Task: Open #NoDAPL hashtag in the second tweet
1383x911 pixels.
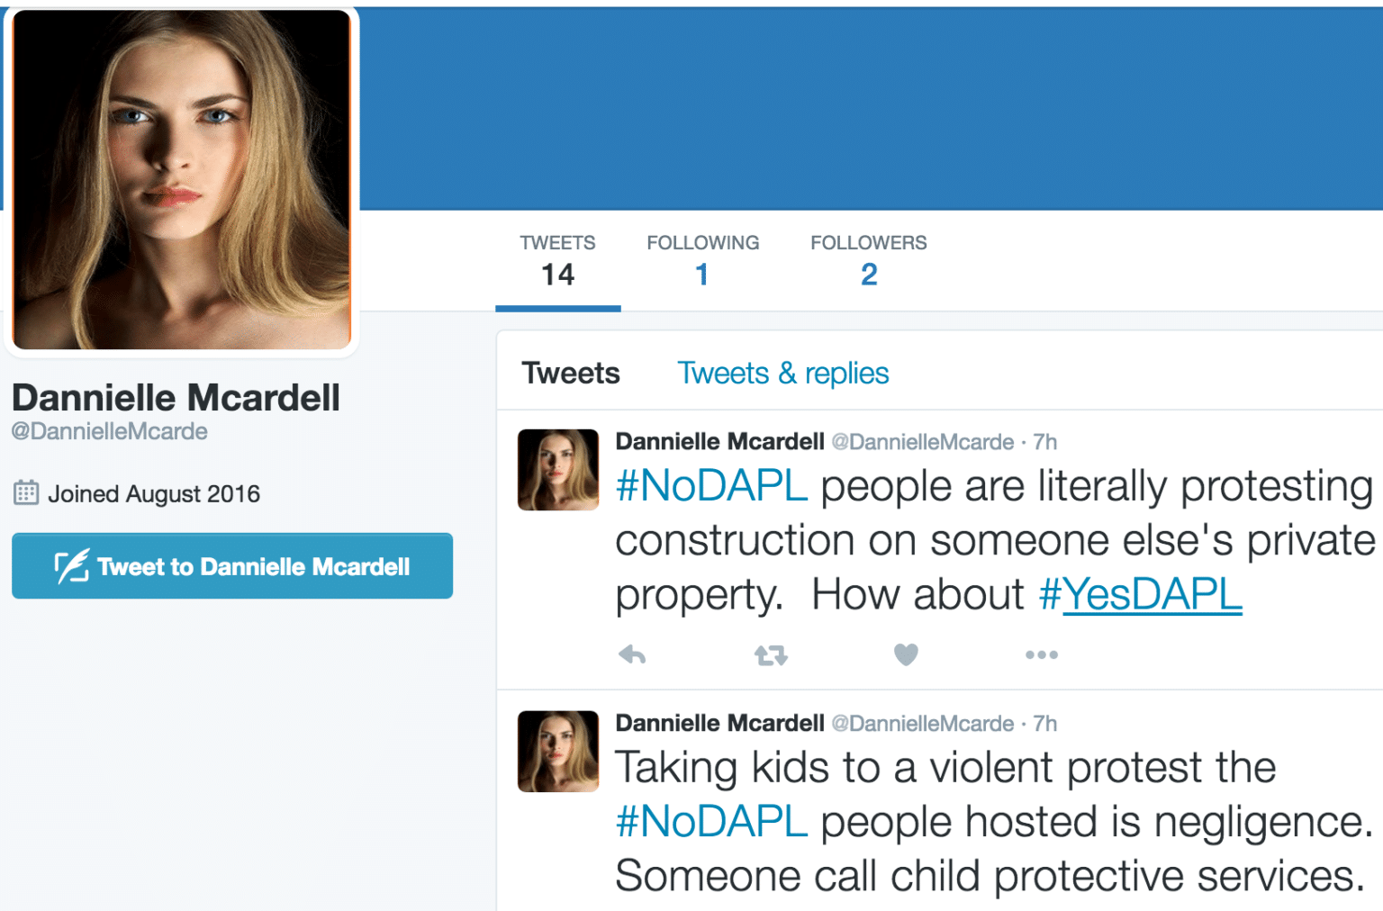Action: coord(711,822)
